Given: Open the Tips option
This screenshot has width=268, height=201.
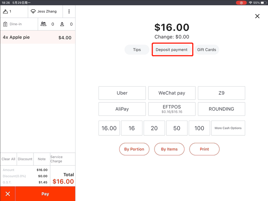Looking at the screenshot, I should pos(137,50).
